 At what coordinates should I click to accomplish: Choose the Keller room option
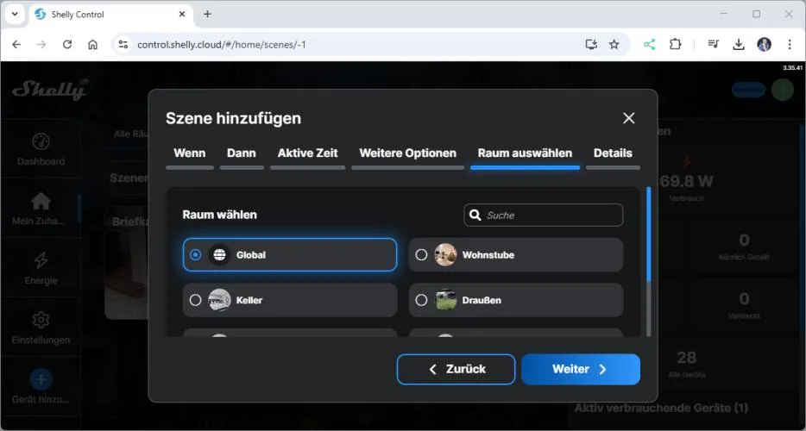[196, 300]
